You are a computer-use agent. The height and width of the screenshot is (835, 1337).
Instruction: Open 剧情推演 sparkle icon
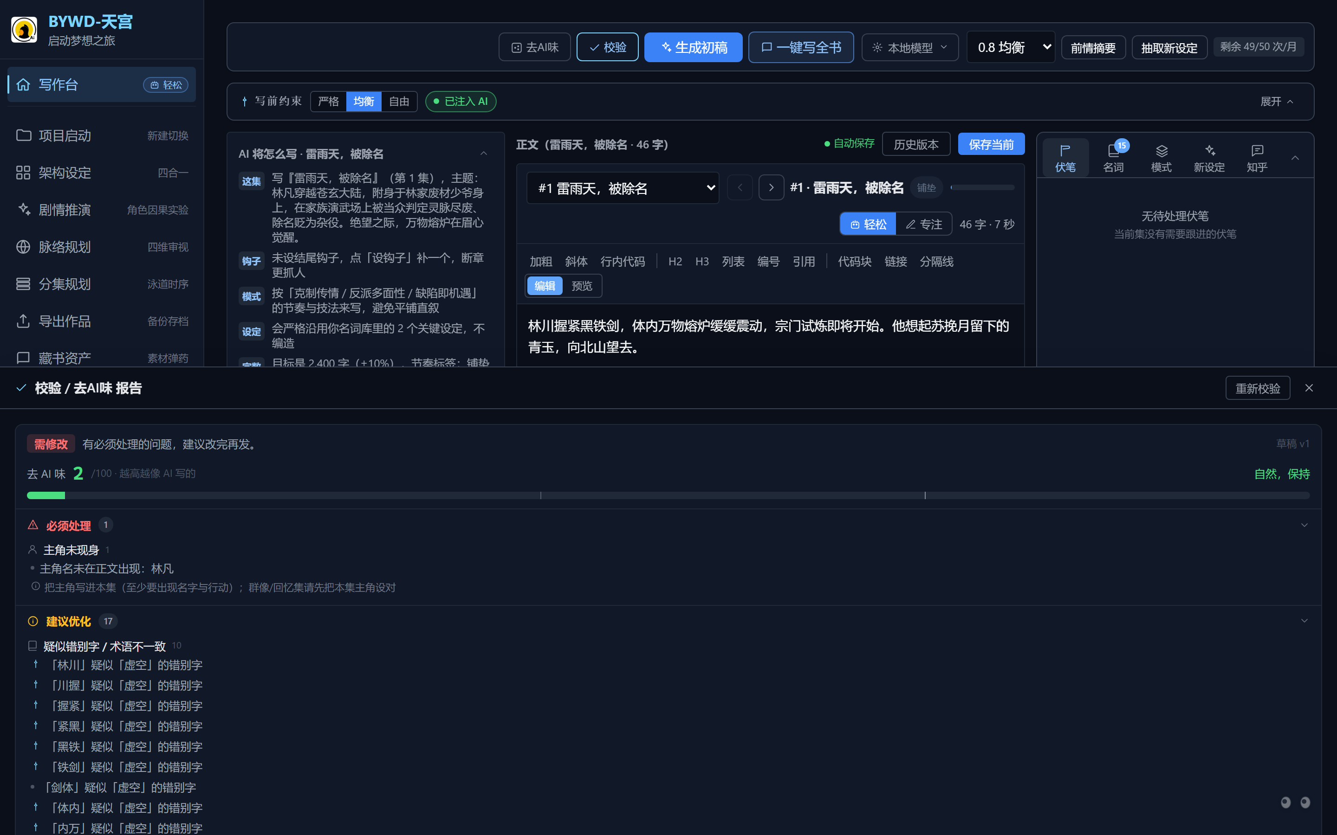coord(23,210)
